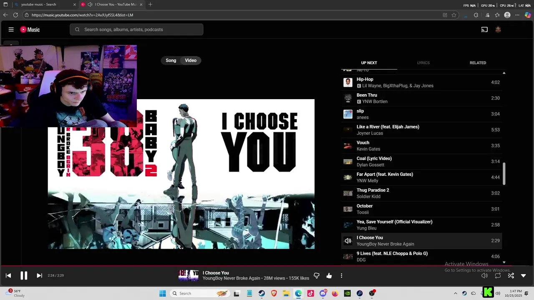This screenshot has height=300, width=534.
Task: Play Thug Paradise 2 by Soldier Kidd
Action: [x=422, y=193]
